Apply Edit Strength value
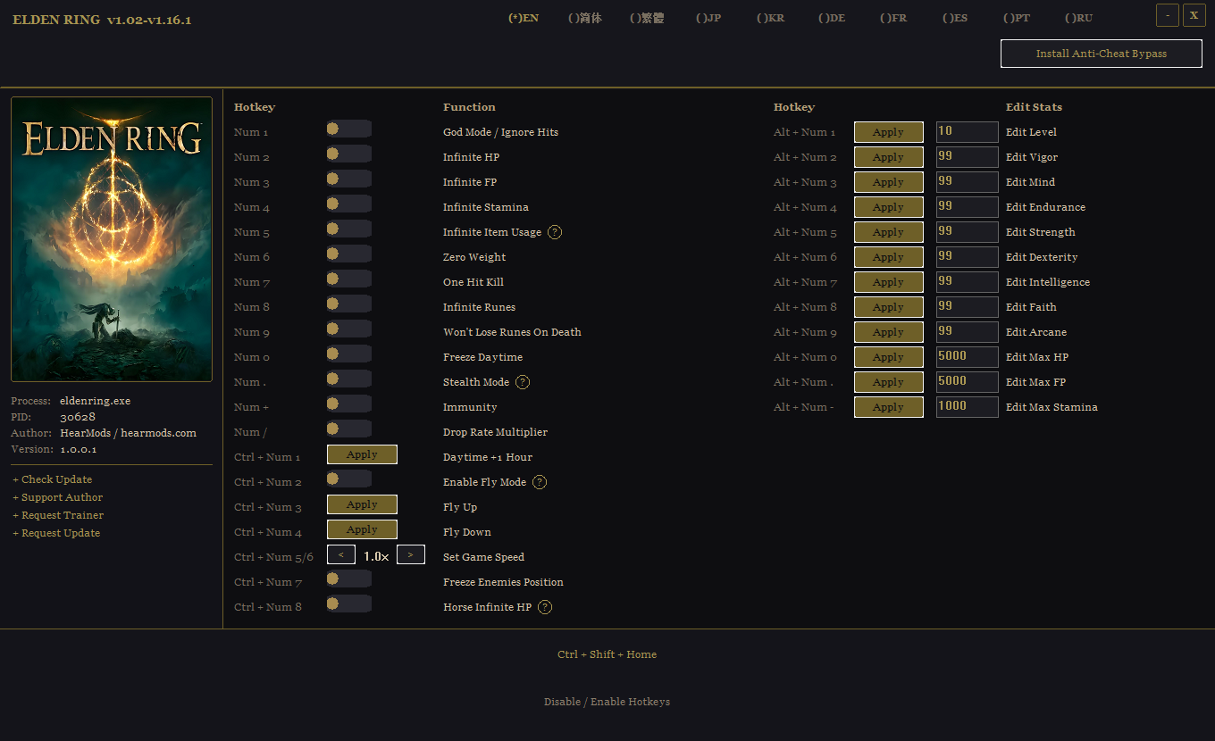 pyautogui.click(x=889, y=232)
